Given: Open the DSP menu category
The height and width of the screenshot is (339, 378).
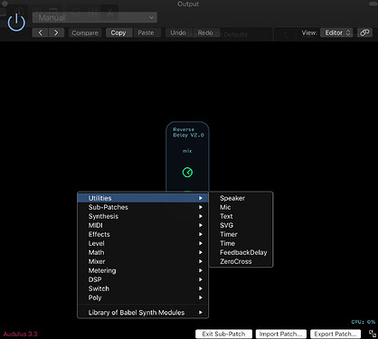Looking at the screenshot, I should tap(143, 279).
